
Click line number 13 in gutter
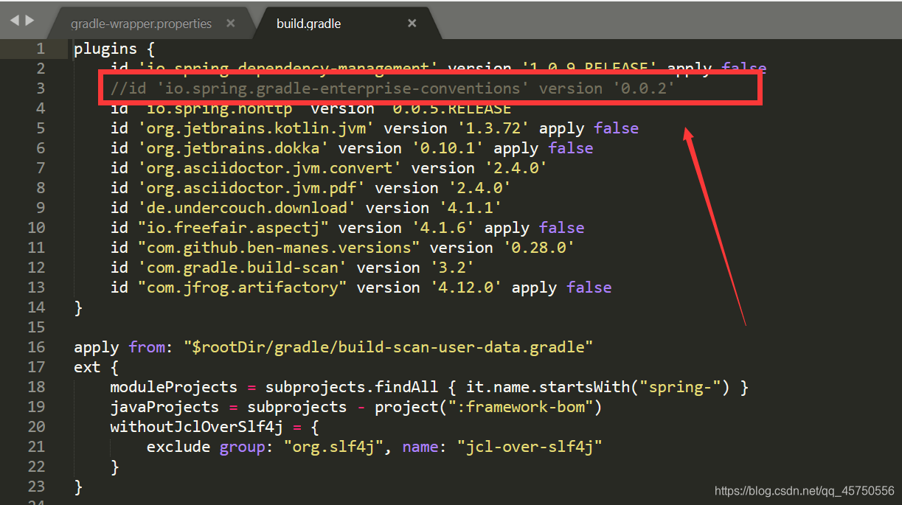tap(36, 288)
